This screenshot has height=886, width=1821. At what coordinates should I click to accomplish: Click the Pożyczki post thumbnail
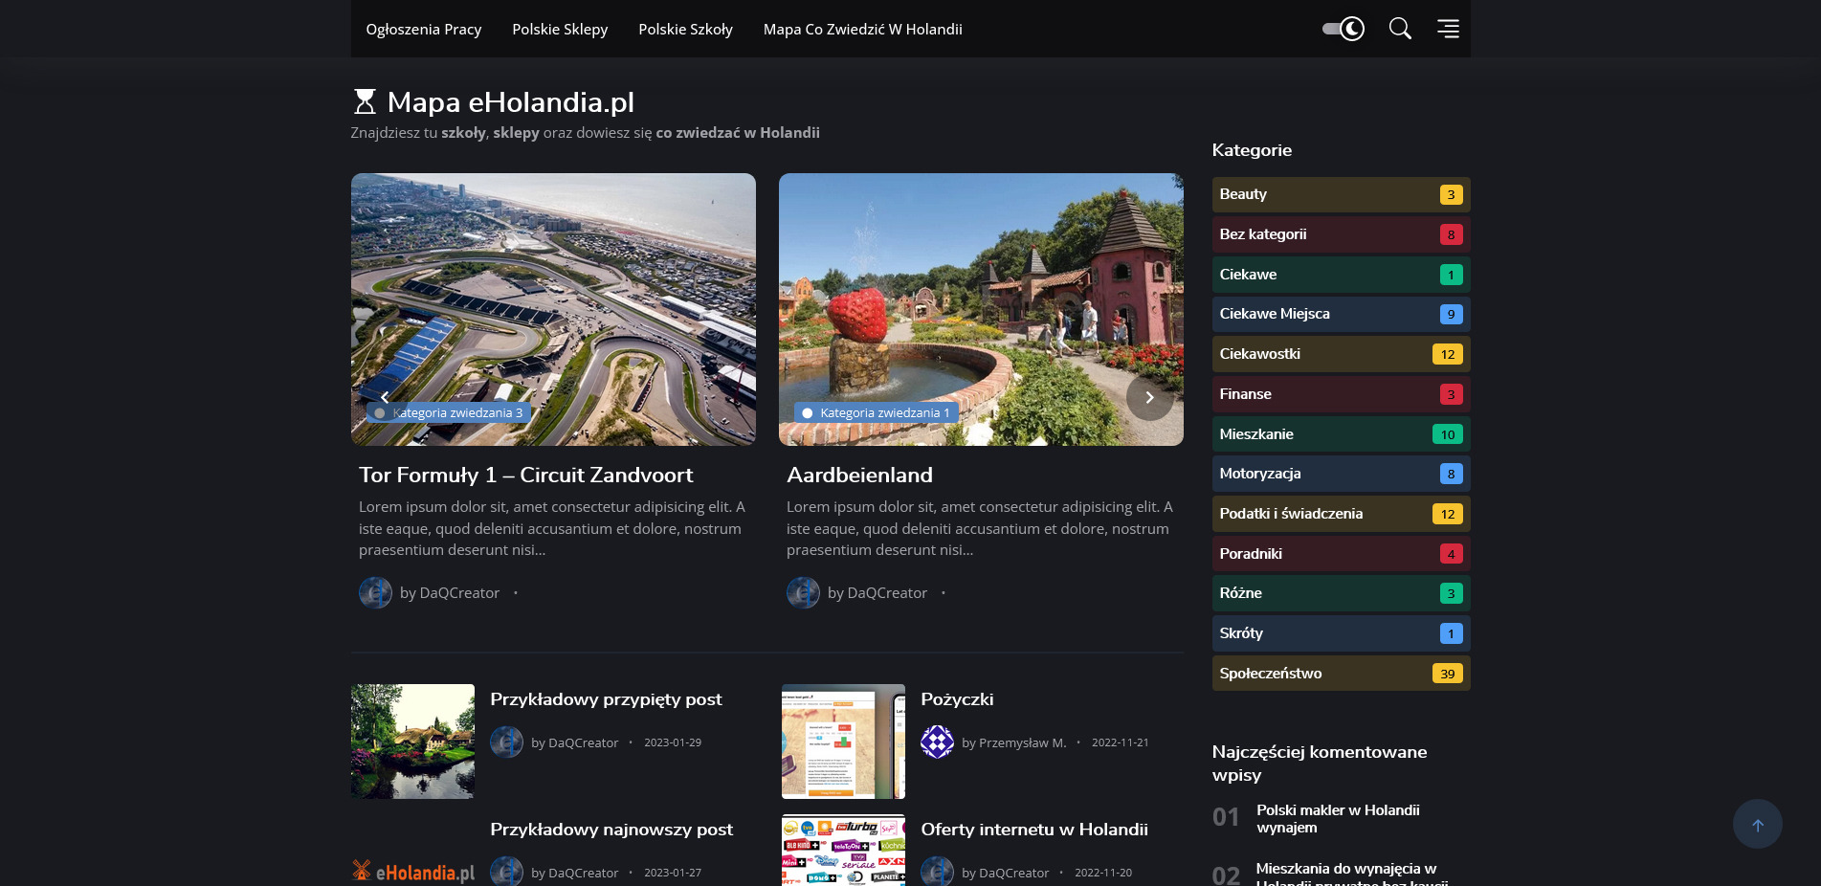click(842, 742)
